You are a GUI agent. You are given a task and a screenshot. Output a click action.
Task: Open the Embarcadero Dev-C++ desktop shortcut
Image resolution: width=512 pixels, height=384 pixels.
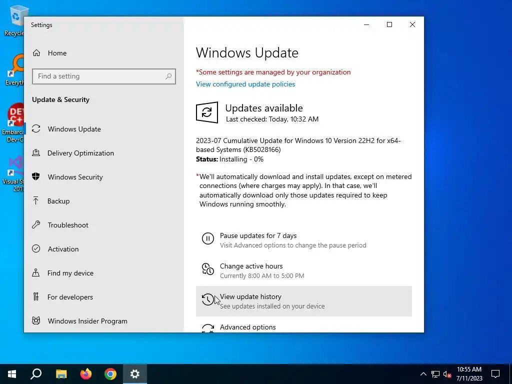(x=13, y=123)
